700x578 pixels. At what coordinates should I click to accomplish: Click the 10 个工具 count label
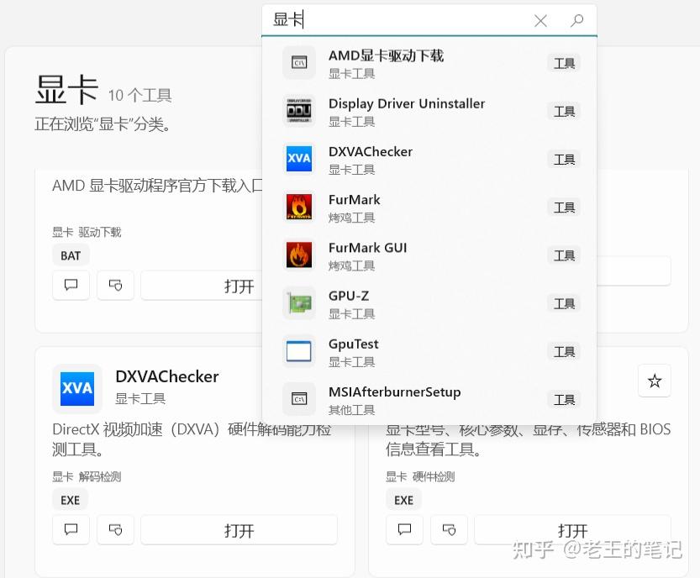[139, 95]
